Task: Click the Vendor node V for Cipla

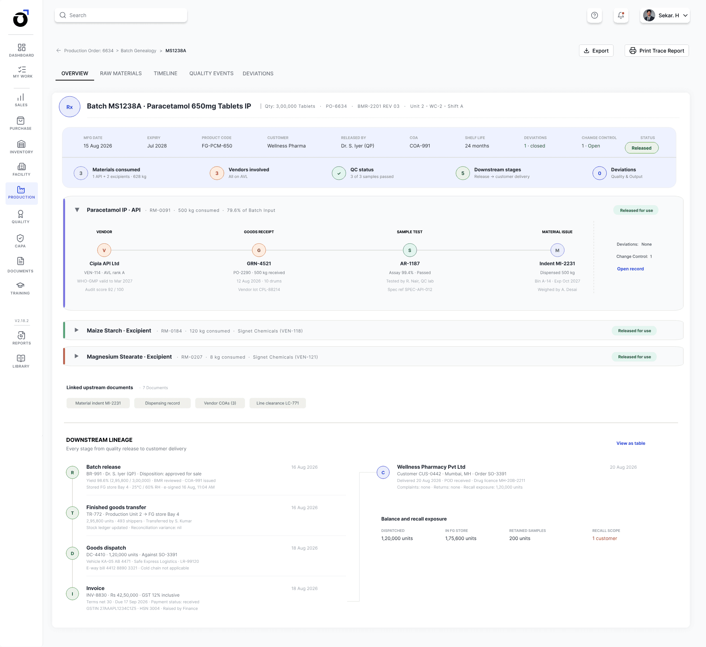Action: coord(104,250)
